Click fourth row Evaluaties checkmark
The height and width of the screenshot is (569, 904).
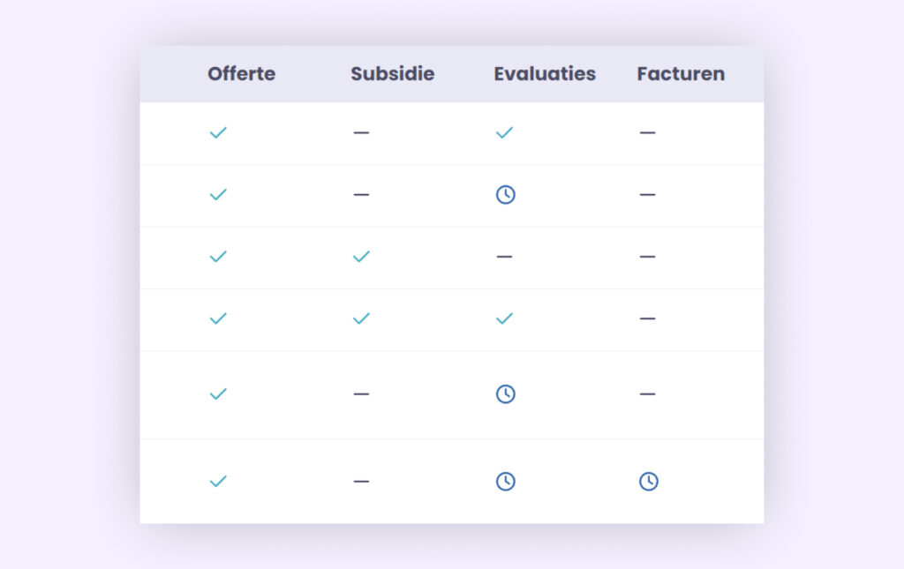[504, 318]
